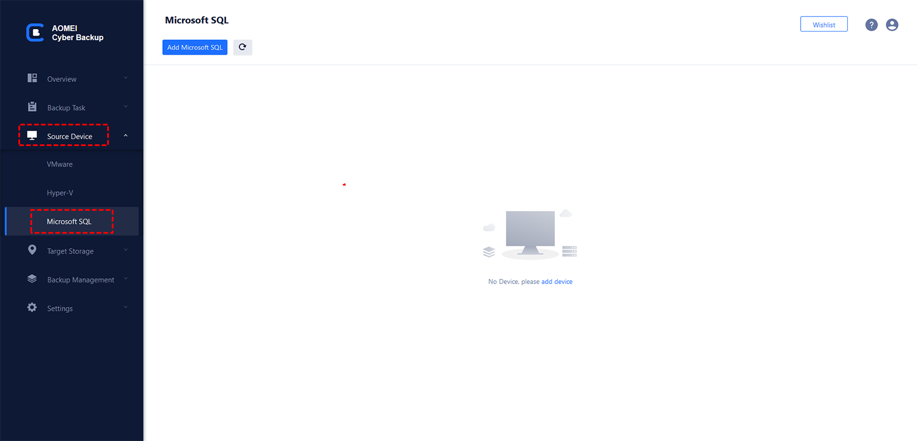Expand the Backup Task chevron
Image resolution: width=917 pixels, height=441 pixels.
pos(126,107)
